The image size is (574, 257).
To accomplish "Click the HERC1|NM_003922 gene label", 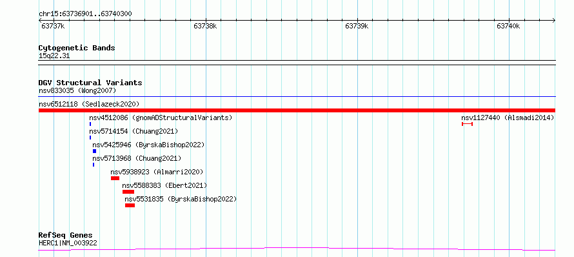I will pyautogui.click(x=68, y=243).
